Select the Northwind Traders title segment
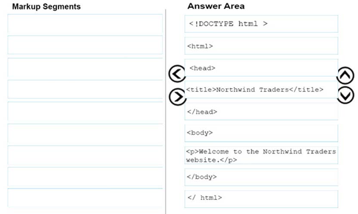Screen dimensions: 358x214 click(x=261, y=89)
